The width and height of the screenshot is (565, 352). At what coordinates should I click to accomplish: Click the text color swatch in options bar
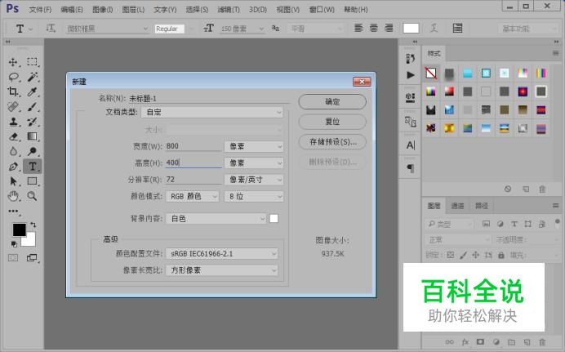[411, 28]
